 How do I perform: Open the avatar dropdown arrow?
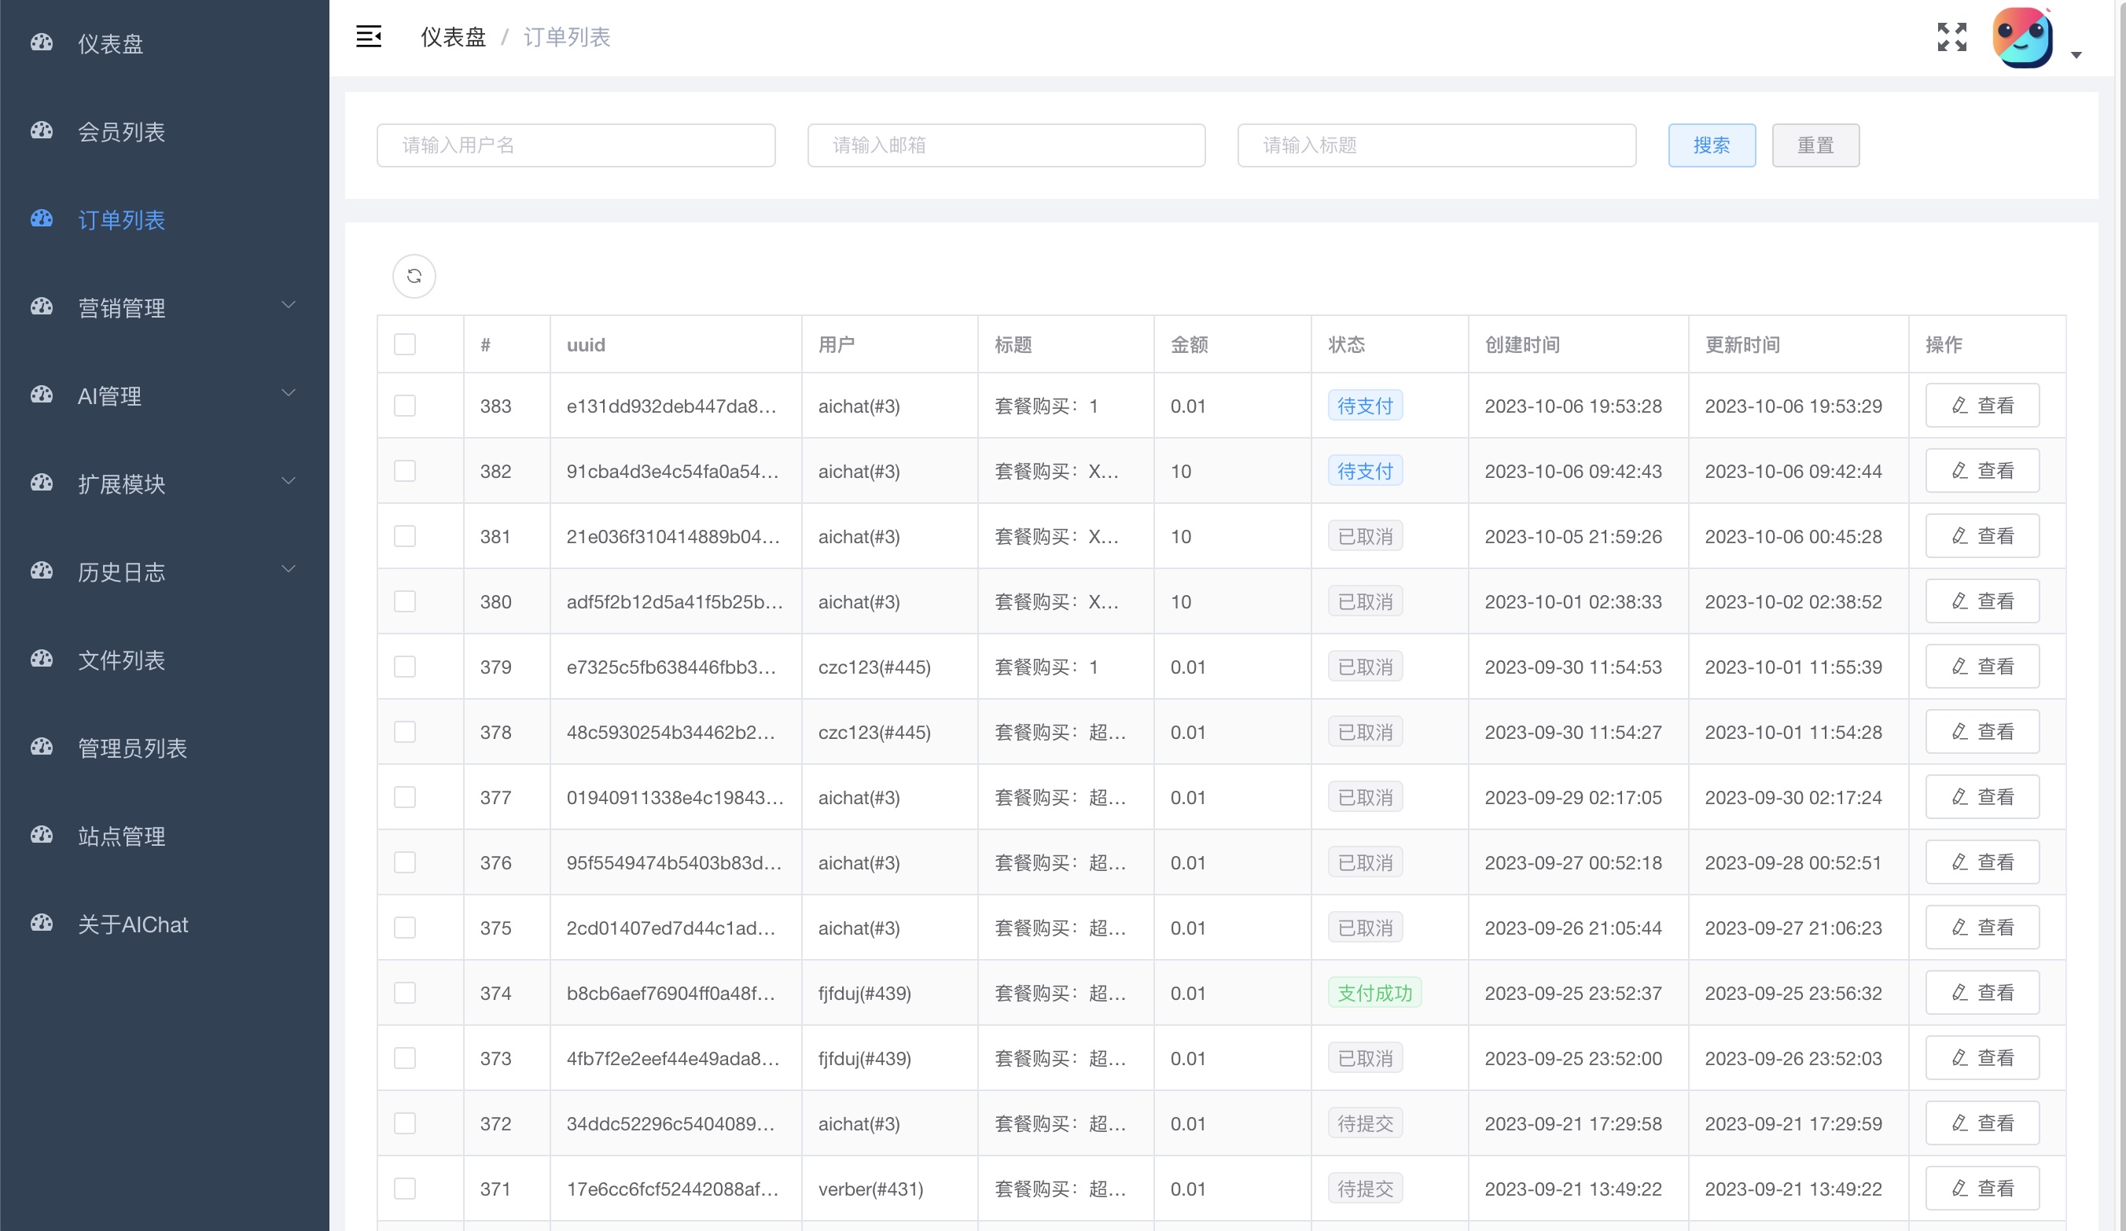tap(2076, 56)
